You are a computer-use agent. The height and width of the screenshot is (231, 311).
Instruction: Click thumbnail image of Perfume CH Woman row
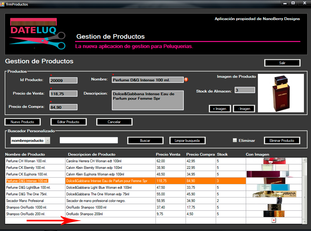274,161
